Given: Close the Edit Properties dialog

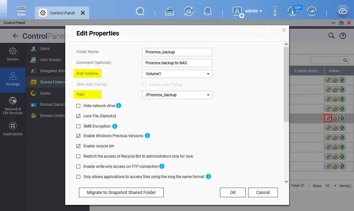Looking at the screenshot, I should coord(284,30).
